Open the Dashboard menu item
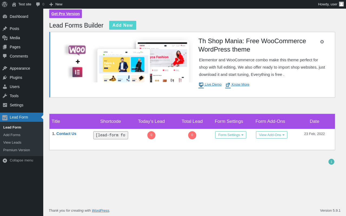The image size is (346, 216). 22,16
